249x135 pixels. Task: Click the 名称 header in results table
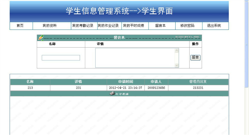(30, 82)
